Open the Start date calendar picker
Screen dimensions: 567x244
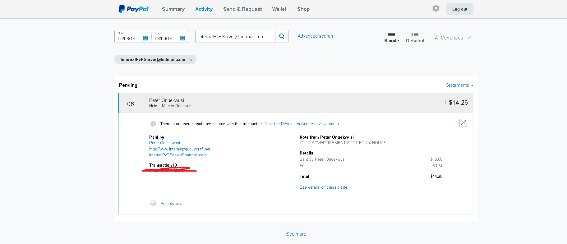point(145,38)
